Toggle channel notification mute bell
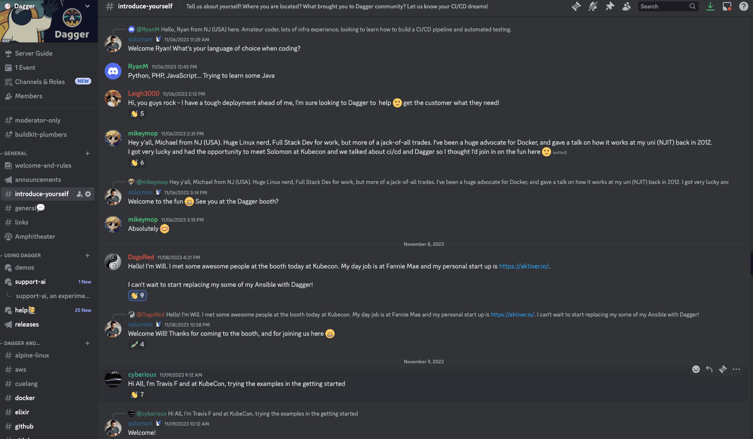 (593, 6)
